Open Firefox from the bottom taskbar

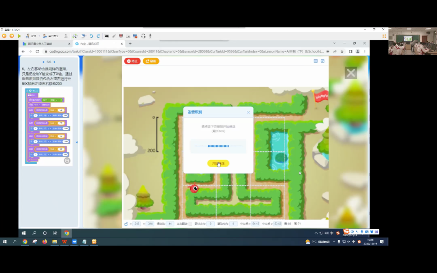45,242
